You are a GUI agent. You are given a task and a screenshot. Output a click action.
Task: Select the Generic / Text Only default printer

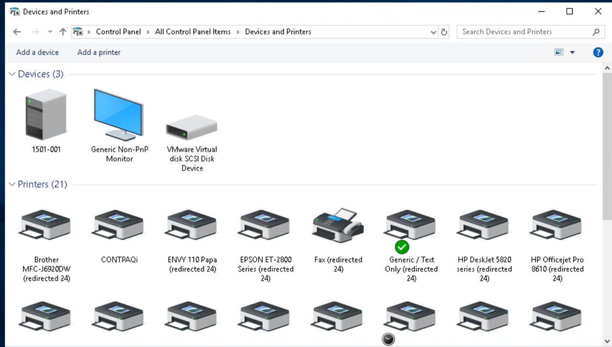411,225
